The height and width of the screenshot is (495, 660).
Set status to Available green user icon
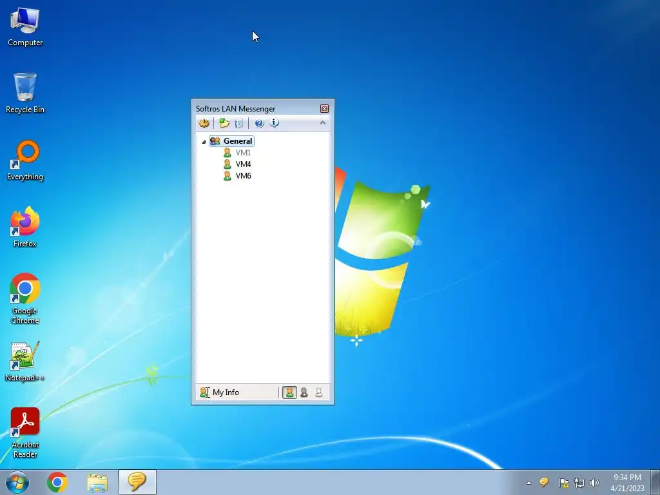tap(289, 393)
